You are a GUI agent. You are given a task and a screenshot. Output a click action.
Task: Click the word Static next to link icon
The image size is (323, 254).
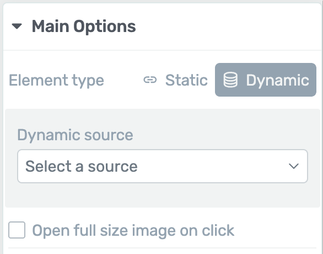tap(186, 80)
